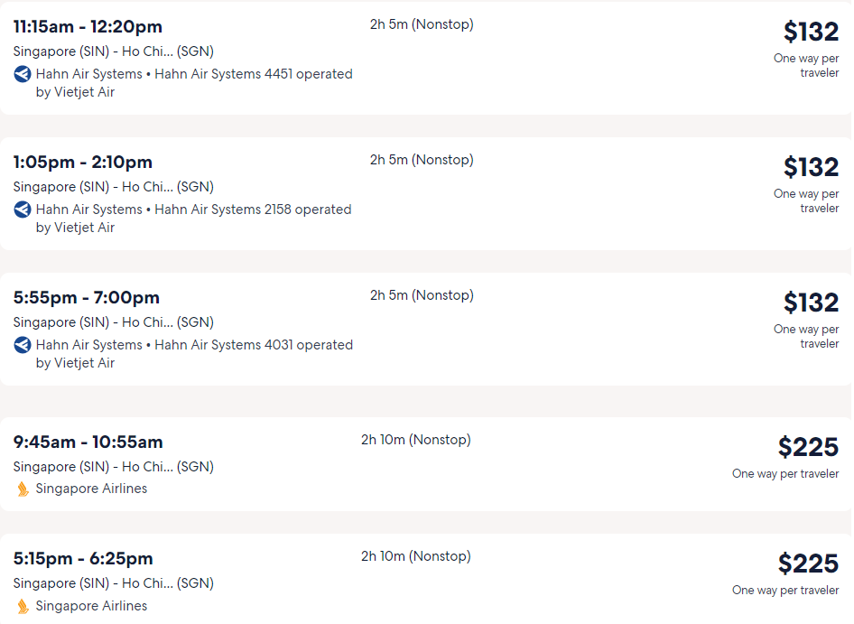Click Hahn Air Systems 4031 operated text
The width and height of the screenshot is (854, 624).
click(254, 345)
